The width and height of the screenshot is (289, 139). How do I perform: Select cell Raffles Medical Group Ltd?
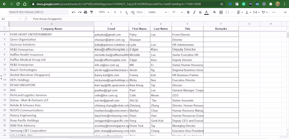click(x=51, y=60)
